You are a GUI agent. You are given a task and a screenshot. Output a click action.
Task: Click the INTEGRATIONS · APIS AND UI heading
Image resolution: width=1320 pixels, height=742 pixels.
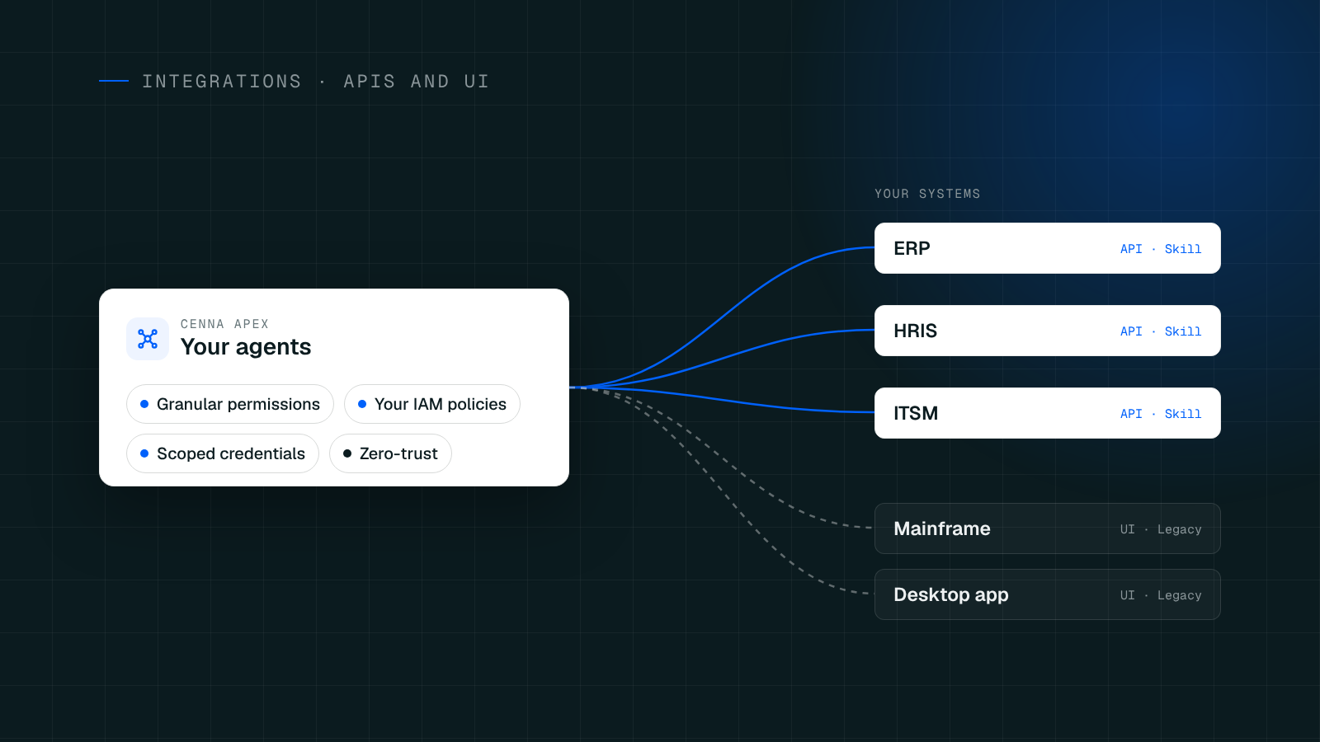[316, 82]
